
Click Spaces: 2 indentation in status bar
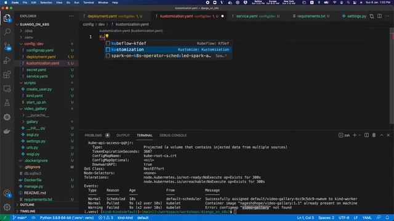tap(326, 217)
